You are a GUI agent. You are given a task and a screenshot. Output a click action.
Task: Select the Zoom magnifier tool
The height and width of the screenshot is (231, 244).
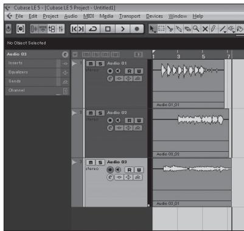coord(196,29)
